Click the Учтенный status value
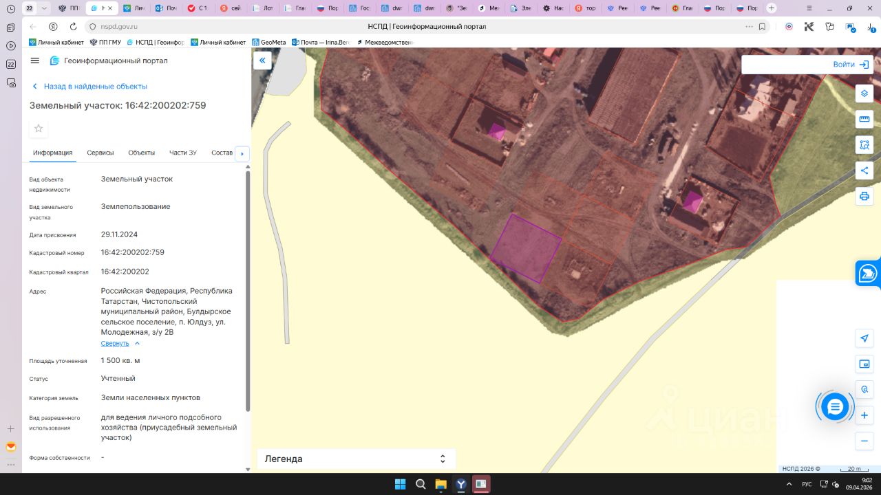 point(118,379)
